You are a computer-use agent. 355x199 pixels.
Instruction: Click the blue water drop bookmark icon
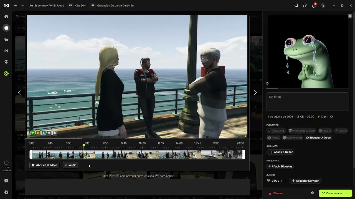(44, 133)
